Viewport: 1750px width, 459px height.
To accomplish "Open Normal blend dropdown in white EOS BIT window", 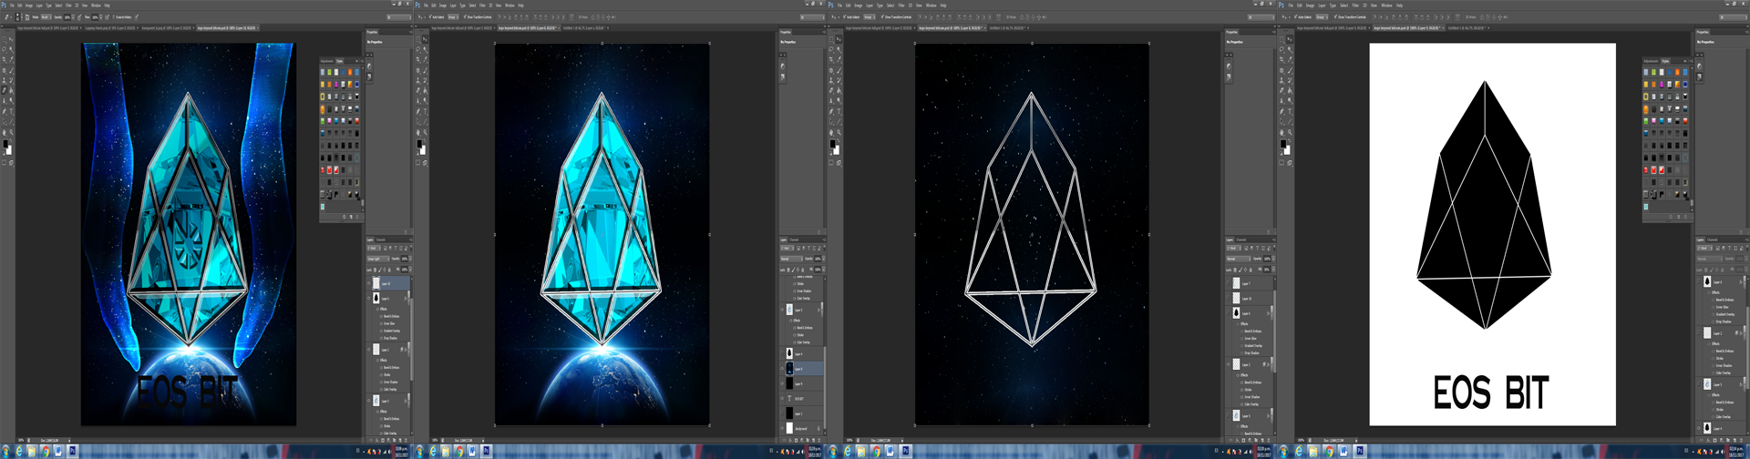I will [1710, 258].
